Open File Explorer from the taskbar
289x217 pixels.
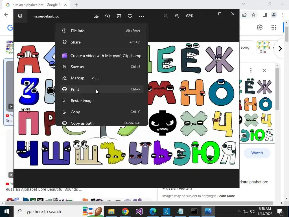pyautogui.click(x=111, y=211)
